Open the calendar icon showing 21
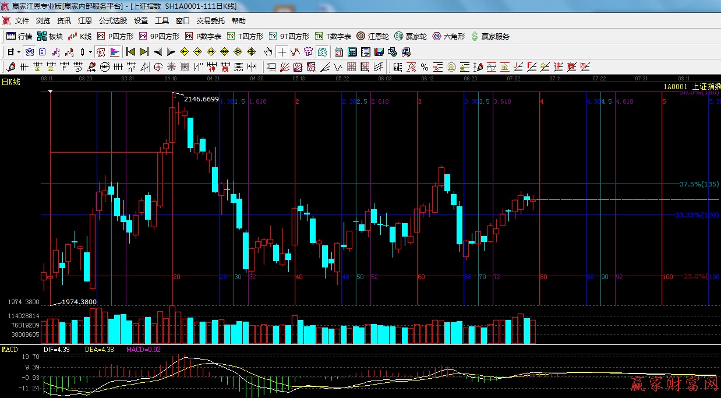This screenshot has height=398, width=721. tap(338, 52)
